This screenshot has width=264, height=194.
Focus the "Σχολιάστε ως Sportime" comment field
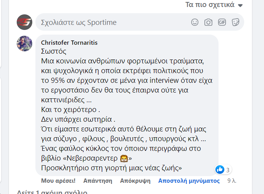pos(113,22)
